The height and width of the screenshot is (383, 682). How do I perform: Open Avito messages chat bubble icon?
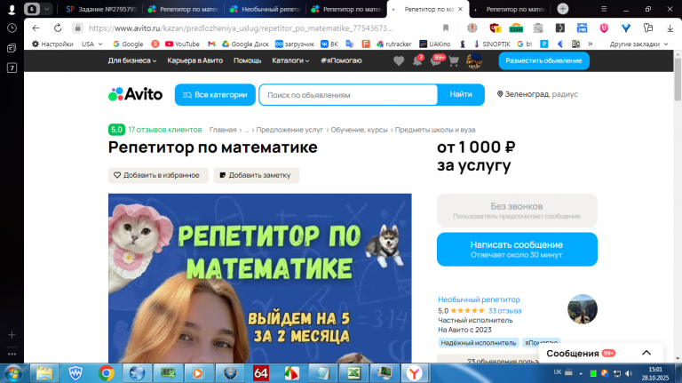[435, 61]
